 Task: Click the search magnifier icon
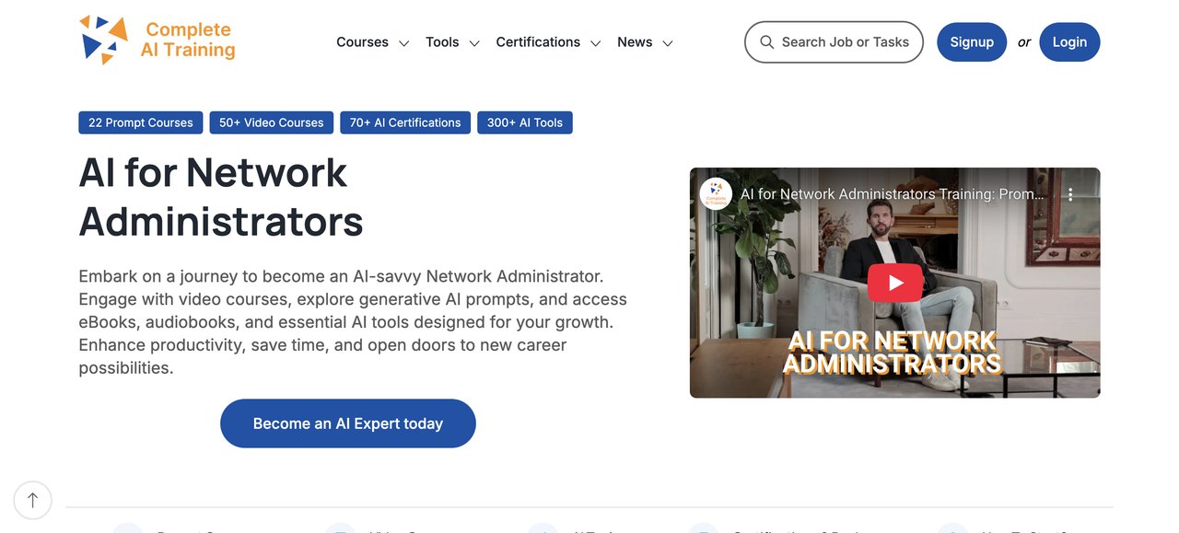[766, 42]
